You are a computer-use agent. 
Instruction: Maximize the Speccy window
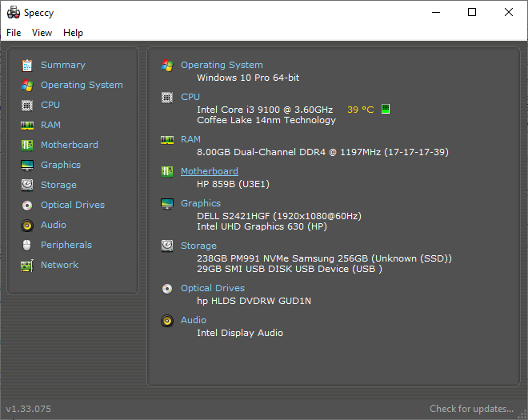tap(472, 13)
